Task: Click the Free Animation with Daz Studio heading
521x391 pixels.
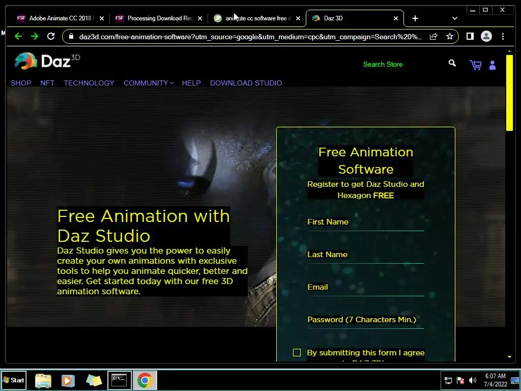Action: (x=143, y=226)
